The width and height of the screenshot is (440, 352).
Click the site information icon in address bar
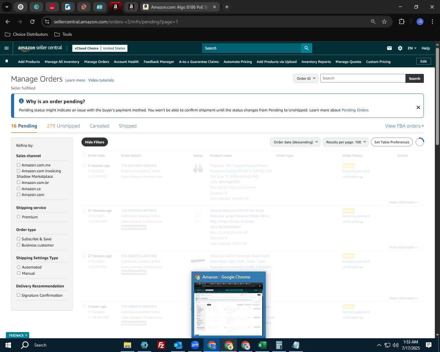click(x=47, y=22)
